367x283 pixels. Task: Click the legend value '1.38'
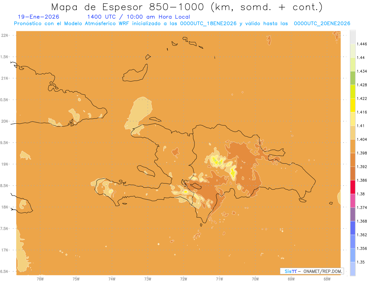361,194
